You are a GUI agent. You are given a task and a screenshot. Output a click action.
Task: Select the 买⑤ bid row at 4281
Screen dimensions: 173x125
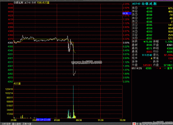point(152,38)
